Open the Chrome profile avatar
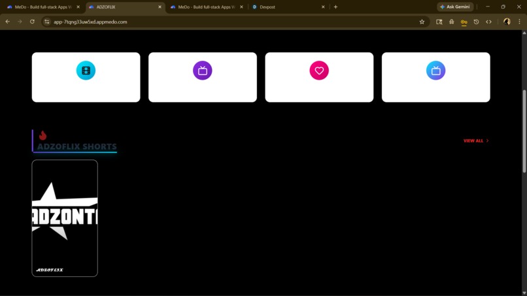 coord(507,22)
